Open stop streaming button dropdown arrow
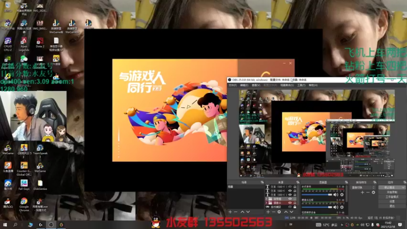 [x=403, y=187]
